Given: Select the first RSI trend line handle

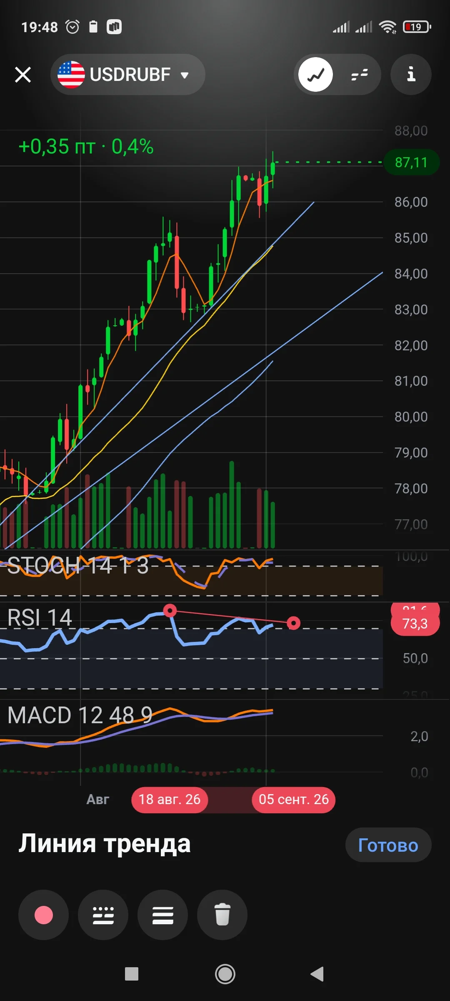Looking at the screenshot, I should 170,611.
